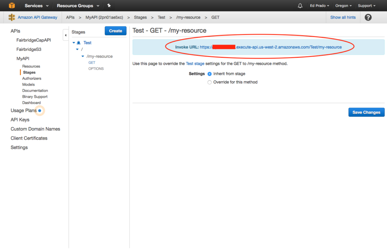Select the Inherit from stage option

[x=210, y=74]
